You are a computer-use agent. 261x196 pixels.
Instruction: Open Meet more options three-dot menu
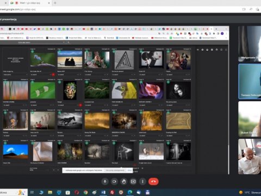click(x=142, y=181)
